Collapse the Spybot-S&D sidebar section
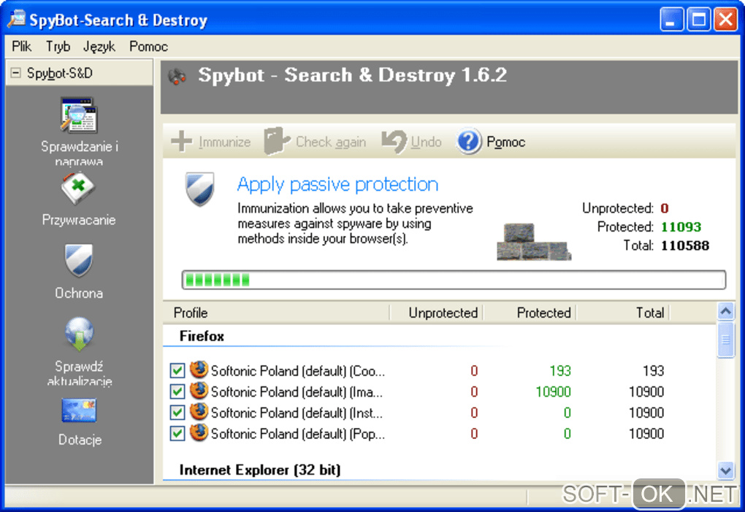This screenshot has height=512, width=745. 15,73
